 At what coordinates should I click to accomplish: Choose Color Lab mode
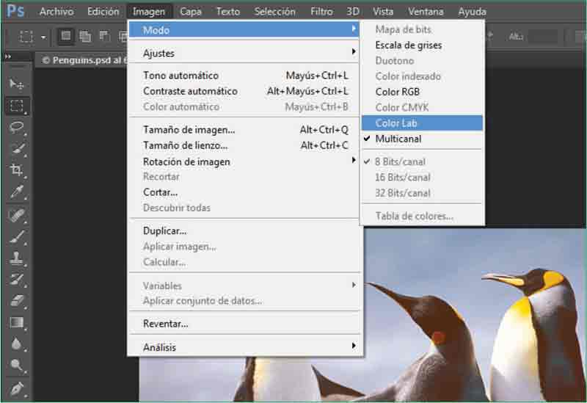396,123
